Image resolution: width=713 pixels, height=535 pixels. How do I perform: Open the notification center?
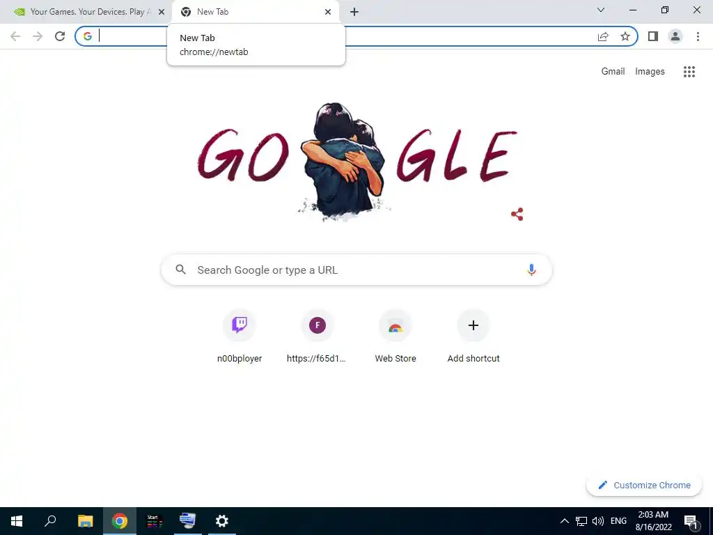click(691, 521)
